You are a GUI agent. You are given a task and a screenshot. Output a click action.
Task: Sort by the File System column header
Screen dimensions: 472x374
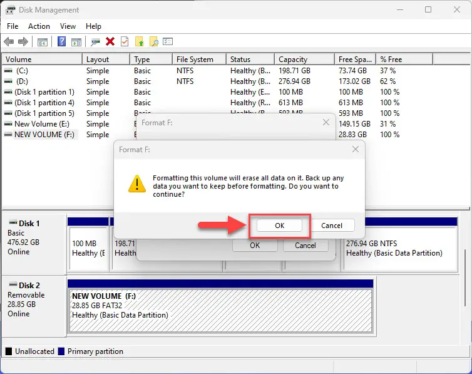click(x=194, y=60)
